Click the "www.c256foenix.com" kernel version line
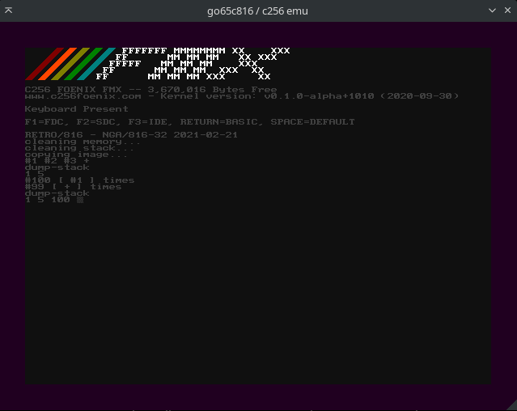The height and width of the screenshot is (411, 517). pyautogui.click(x=242, y=96)
